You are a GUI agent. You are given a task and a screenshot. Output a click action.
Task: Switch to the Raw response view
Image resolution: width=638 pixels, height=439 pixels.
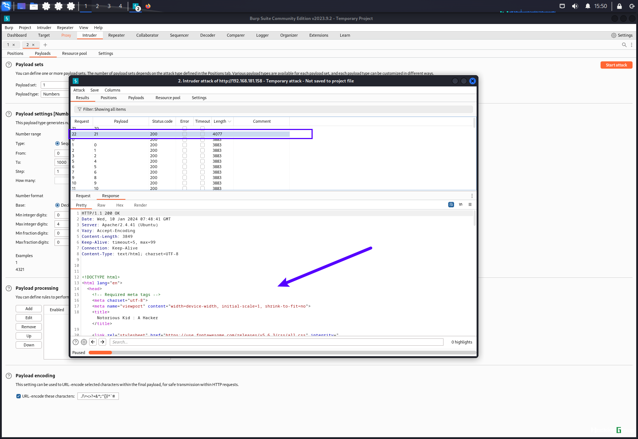tap(101, 205)
